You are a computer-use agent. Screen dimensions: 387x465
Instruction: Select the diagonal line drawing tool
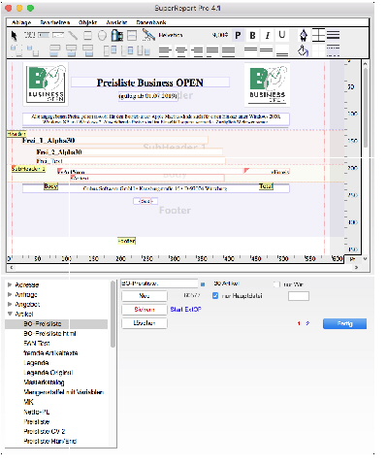[73, 35]
